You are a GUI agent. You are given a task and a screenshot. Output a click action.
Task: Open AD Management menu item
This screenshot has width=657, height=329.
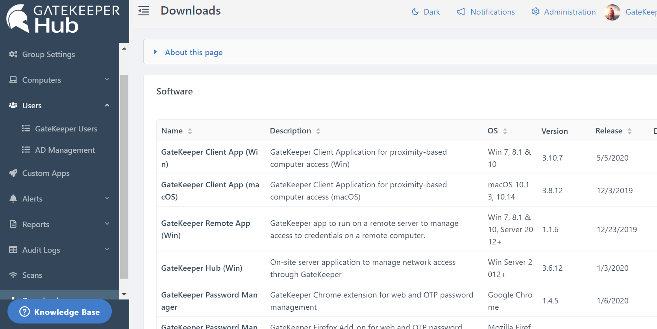tap(65, 150)
